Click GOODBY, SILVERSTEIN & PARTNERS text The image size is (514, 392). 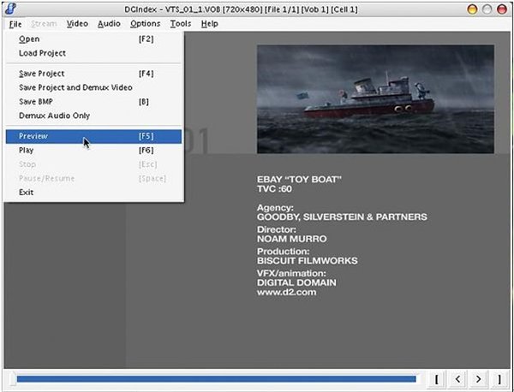pyautogui.click(x=342, y=217)
